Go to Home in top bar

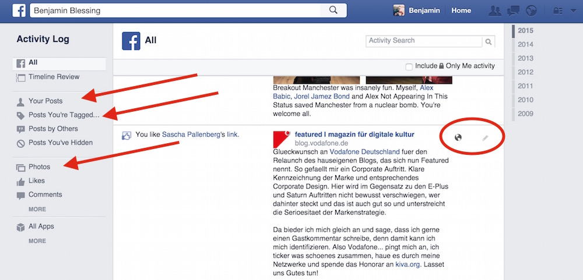461,10
